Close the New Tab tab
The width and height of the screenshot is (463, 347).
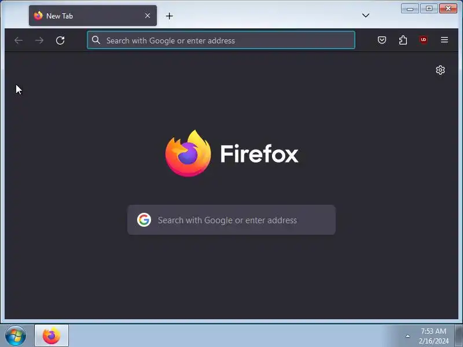148,16
